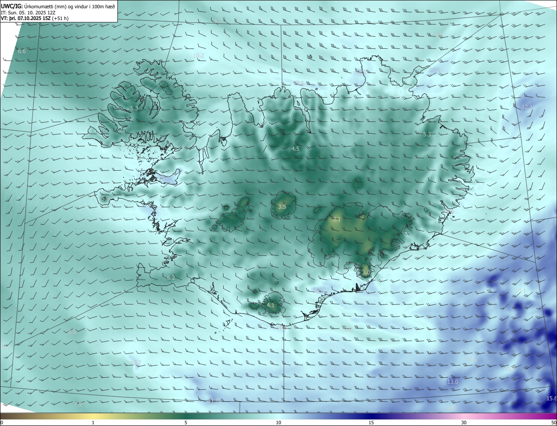Click the 10.2 value label on the map
This screenshot has width=557, height=426.
[198, 56]
